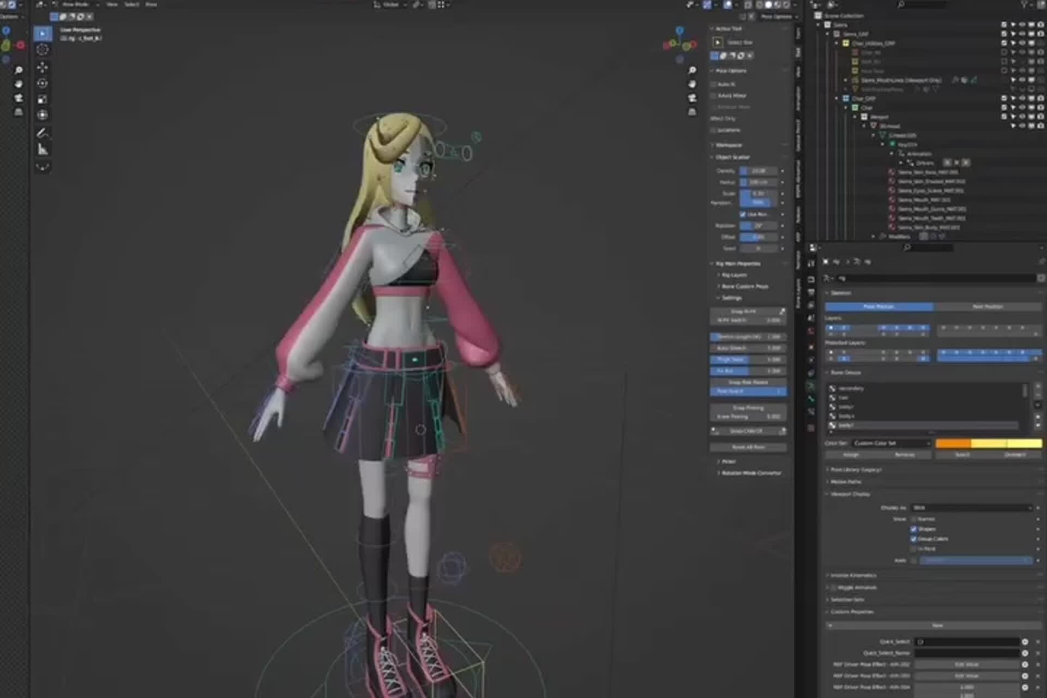Open the Custom Color Set dropdown
This screenshot has height=698, width=1047.
(892, 443)
